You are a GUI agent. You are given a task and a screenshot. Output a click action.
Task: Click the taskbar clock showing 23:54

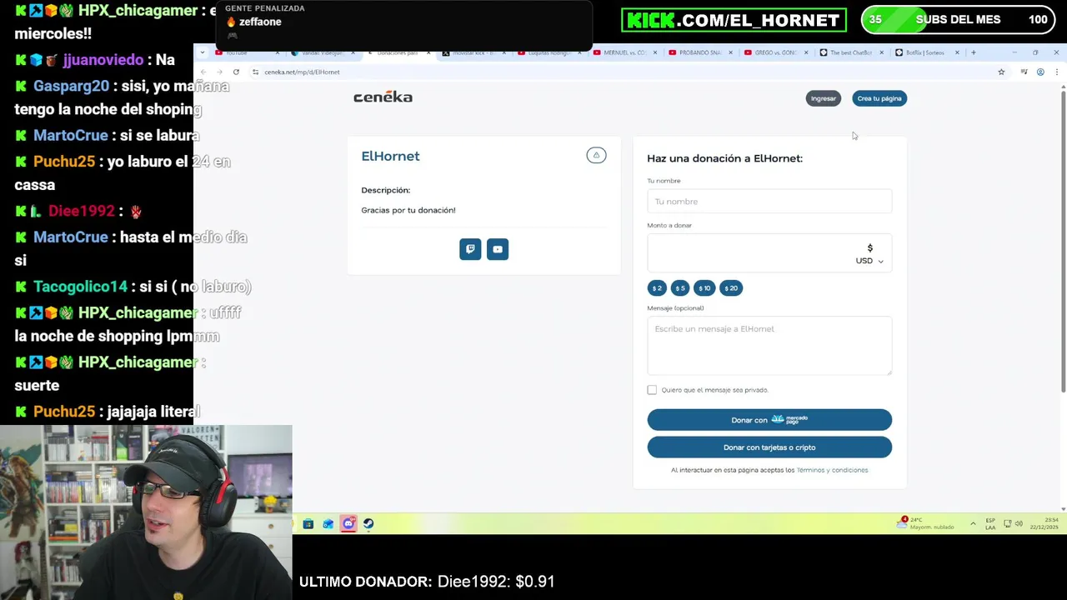pos(1044,523)
